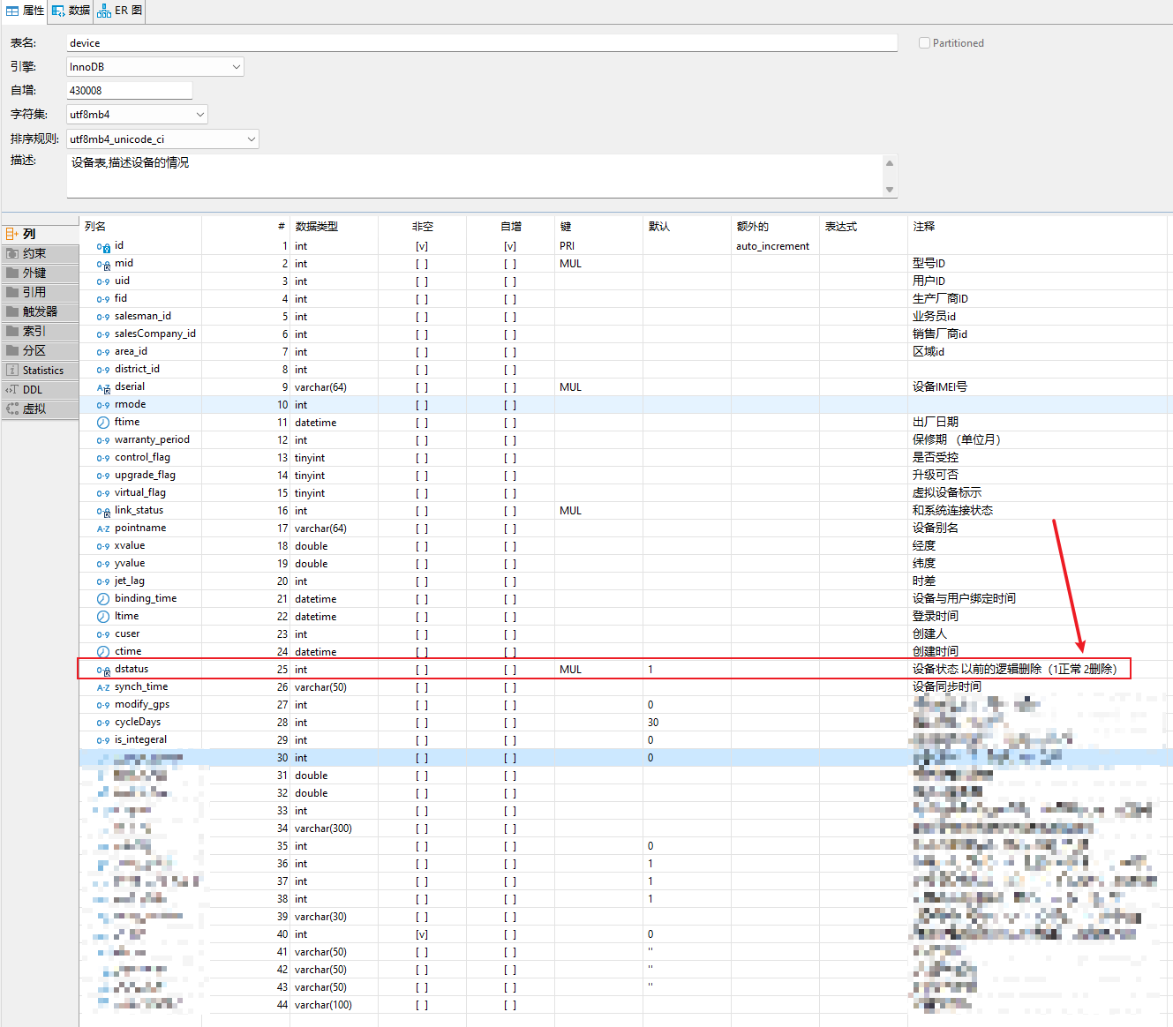Open the 索引 section in sidebar

(x=34, y=331)
